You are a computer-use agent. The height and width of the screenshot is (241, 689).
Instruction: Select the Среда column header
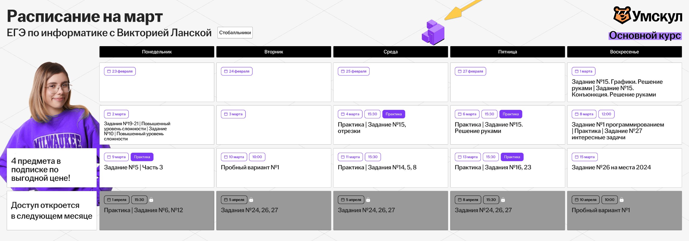390,52
